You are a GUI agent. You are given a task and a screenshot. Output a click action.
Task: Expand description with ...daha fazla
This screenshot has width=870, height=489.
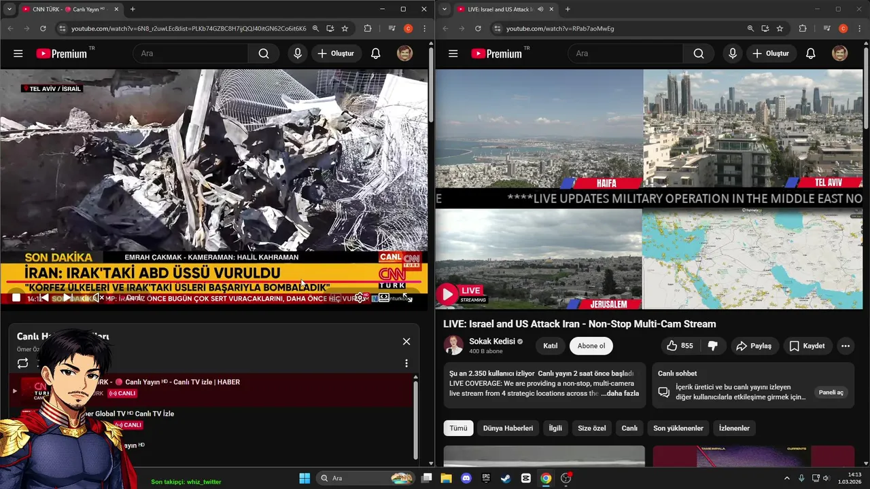click(620, 393)
